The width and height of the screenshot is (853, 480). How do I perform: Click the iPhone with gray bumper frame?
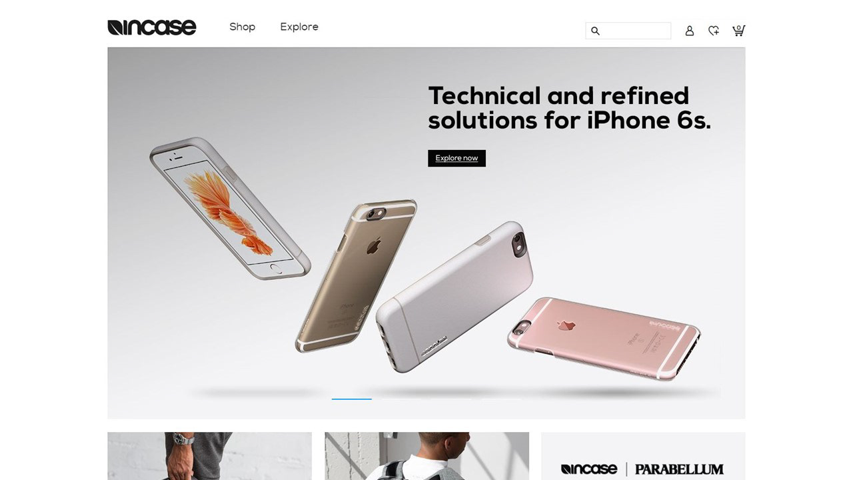tap(230, 208)
